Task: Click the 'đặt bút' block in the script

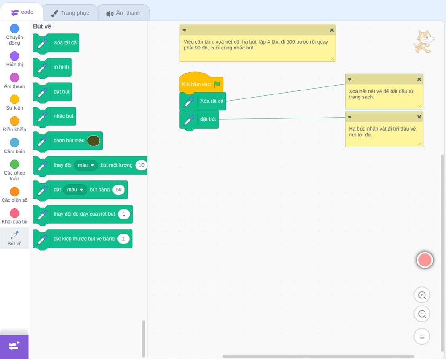Action: coord(199,120)
